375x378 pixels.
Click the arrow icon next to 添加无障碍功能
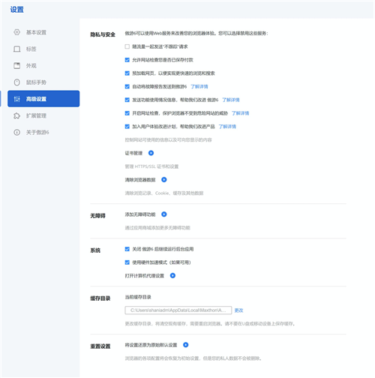click(164, 214)
